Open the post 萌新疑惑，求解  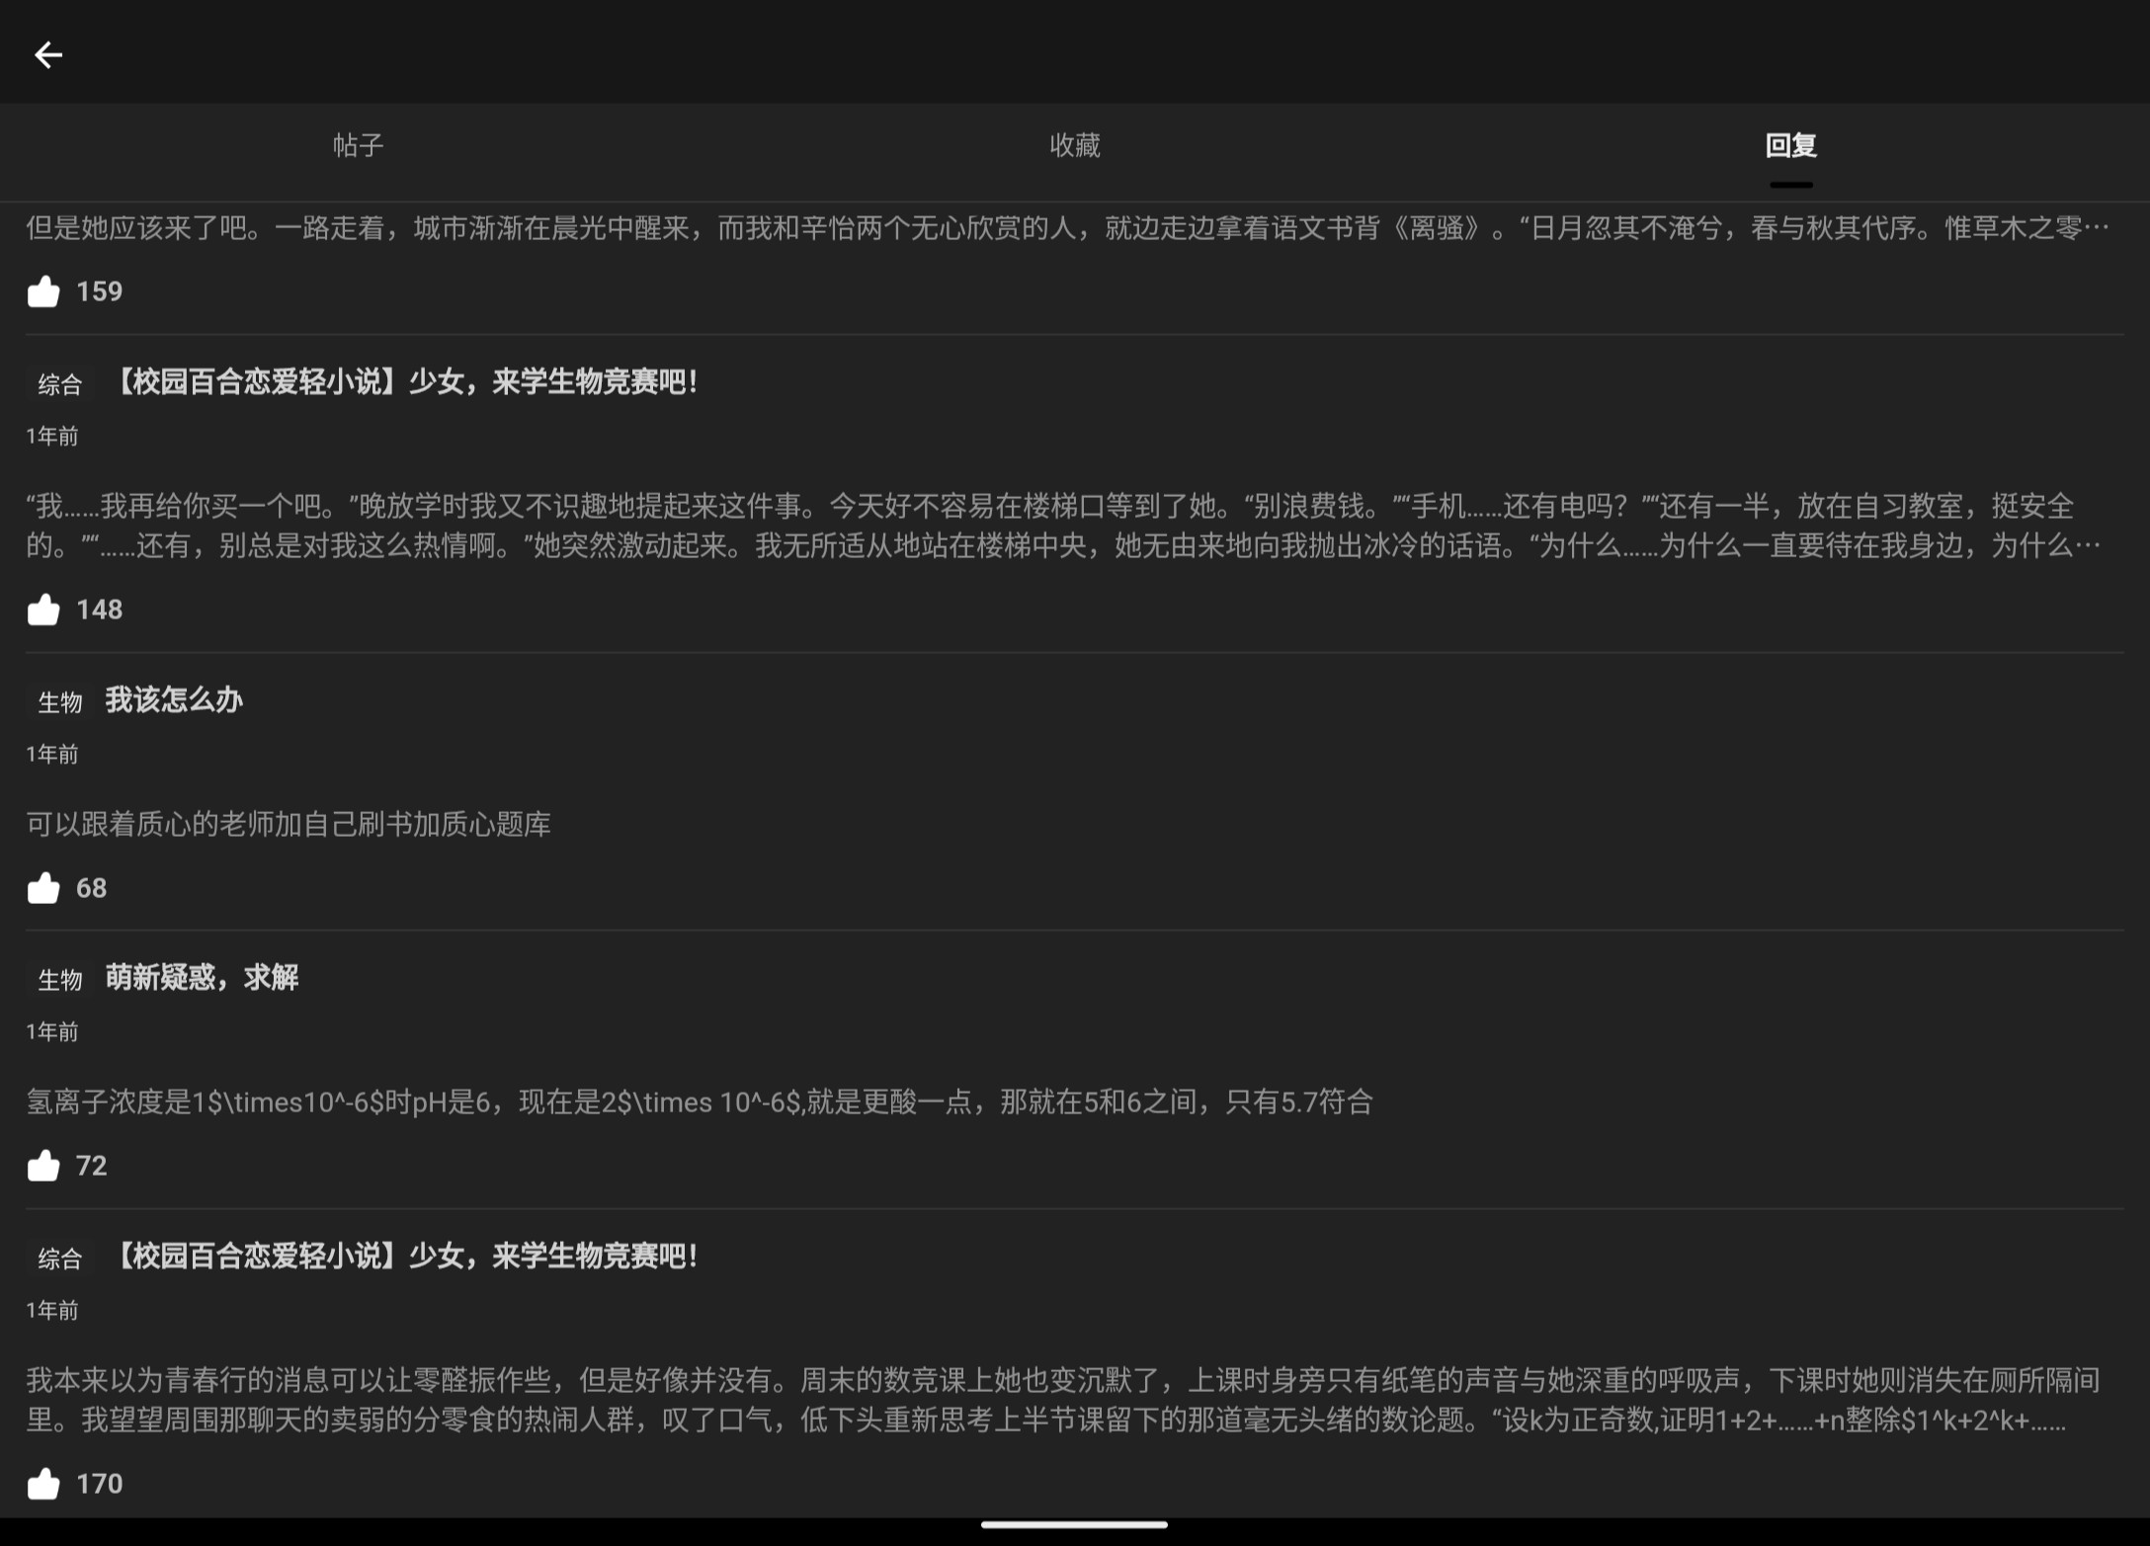(202, 978)
